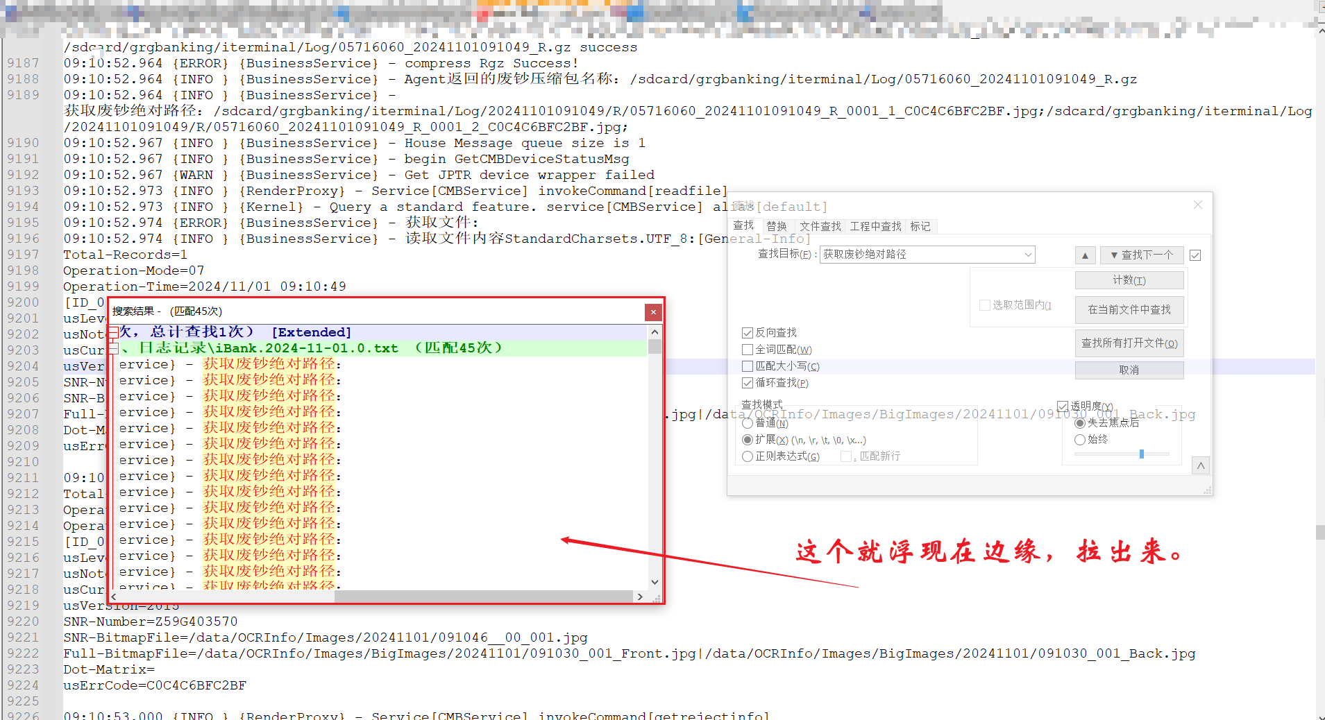Click the SNR-BitmapFile= line 9221 text
The image size is (1325, 720).
(326, 637)
